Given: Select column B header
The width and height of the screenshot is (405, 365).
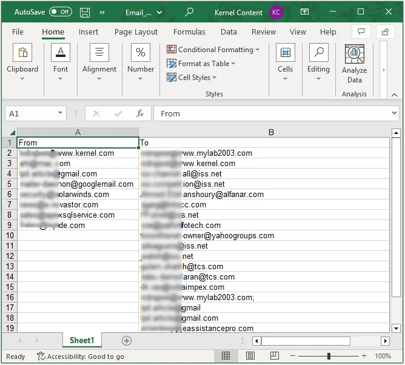Looking at the screenshot, I should coord(271,132).
